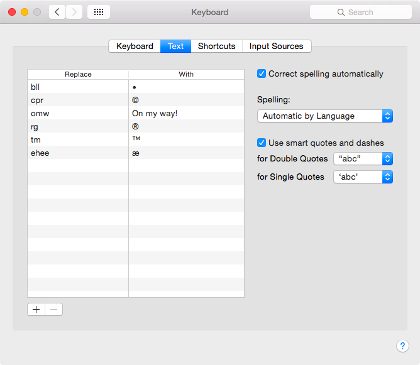This screenshot has height=365, width=420.
Task: Add a new text replacement with plus
Action: (36, 309)
